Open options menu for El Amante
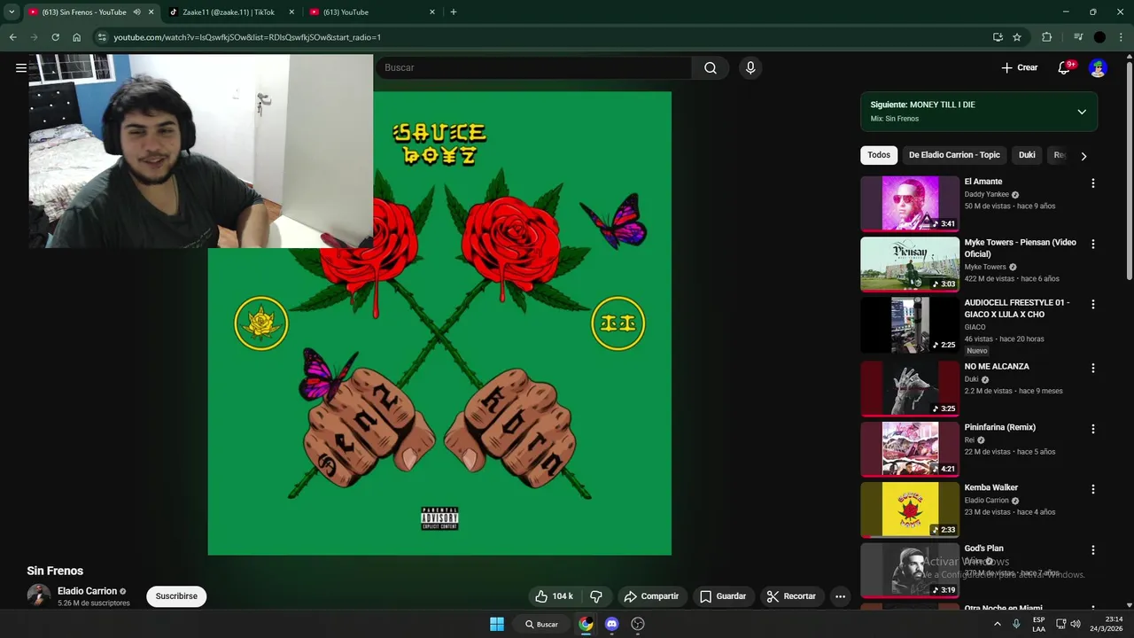Viewport: 1134px width, 638px height. coord(1092,183)
